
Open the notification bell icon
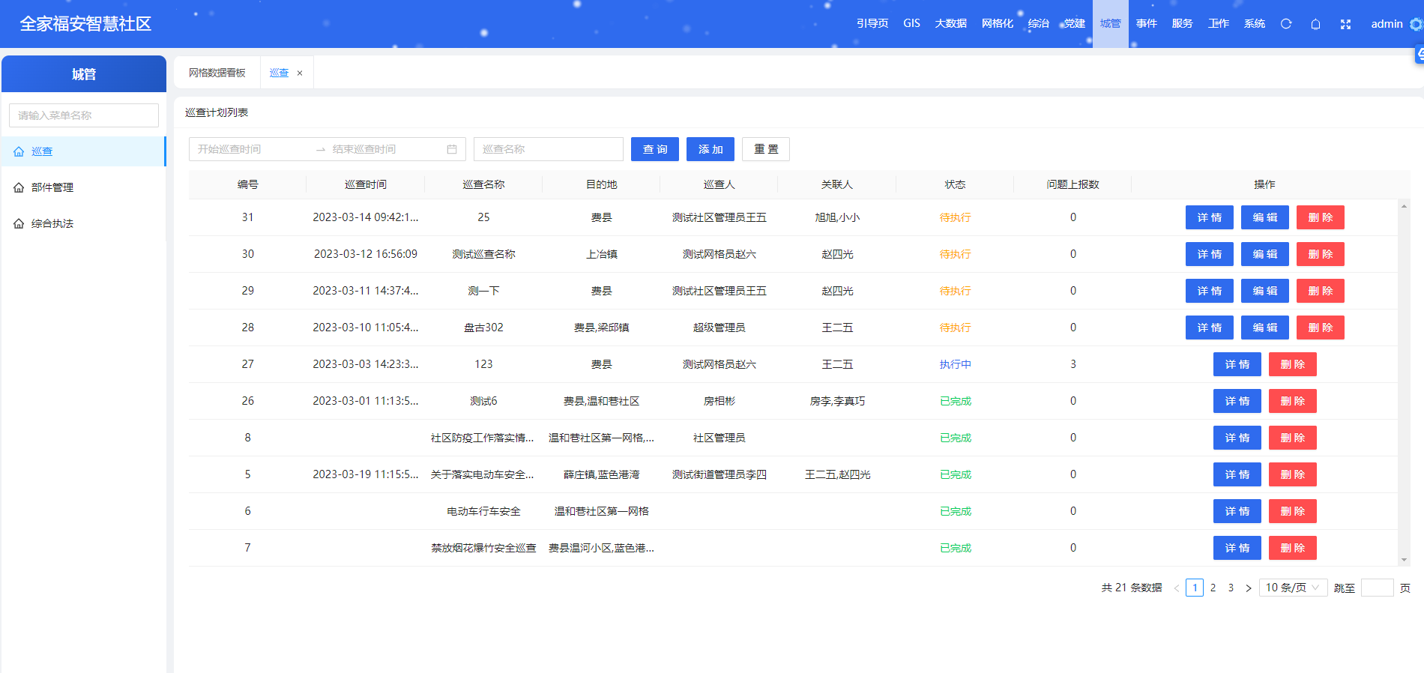point(1315,24)
